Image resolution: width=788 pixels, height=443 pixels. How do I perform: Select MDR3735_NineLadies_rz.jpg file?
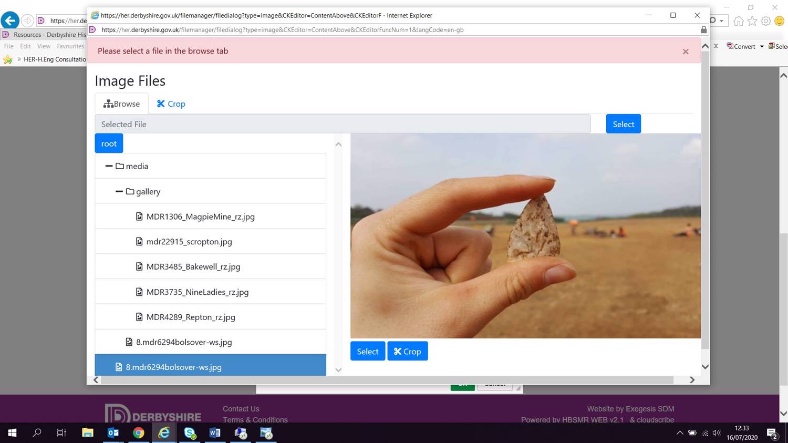[x=197, y=292]
